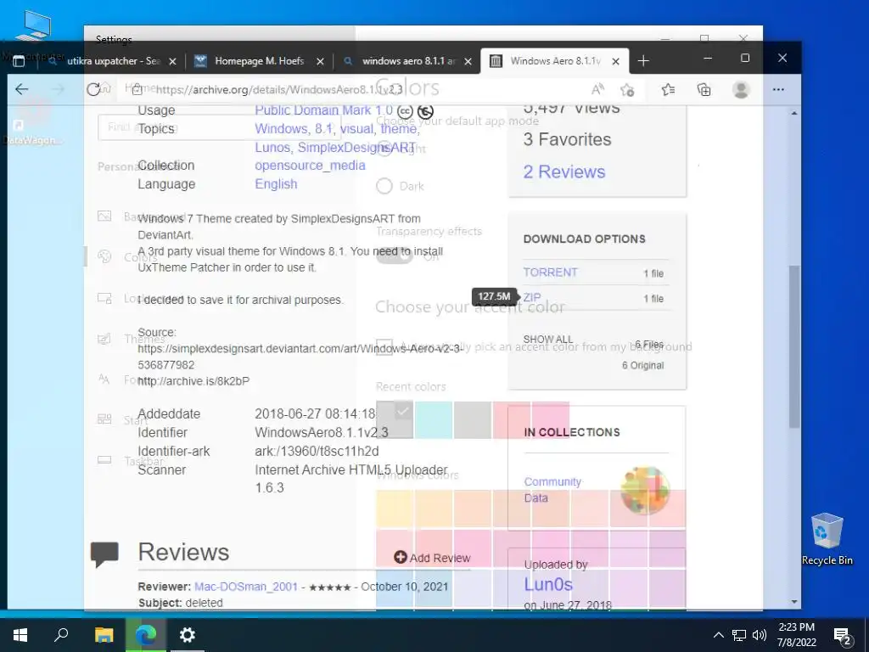
Task: Open the opensource_media collection link
Action: [310, 166]
